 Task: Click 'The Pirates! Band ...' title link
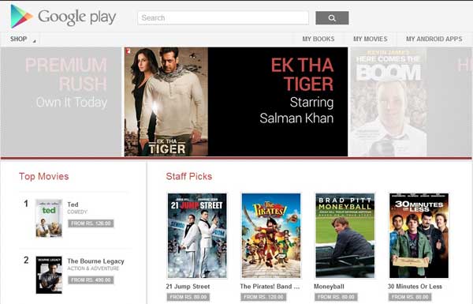click(270, 287)
